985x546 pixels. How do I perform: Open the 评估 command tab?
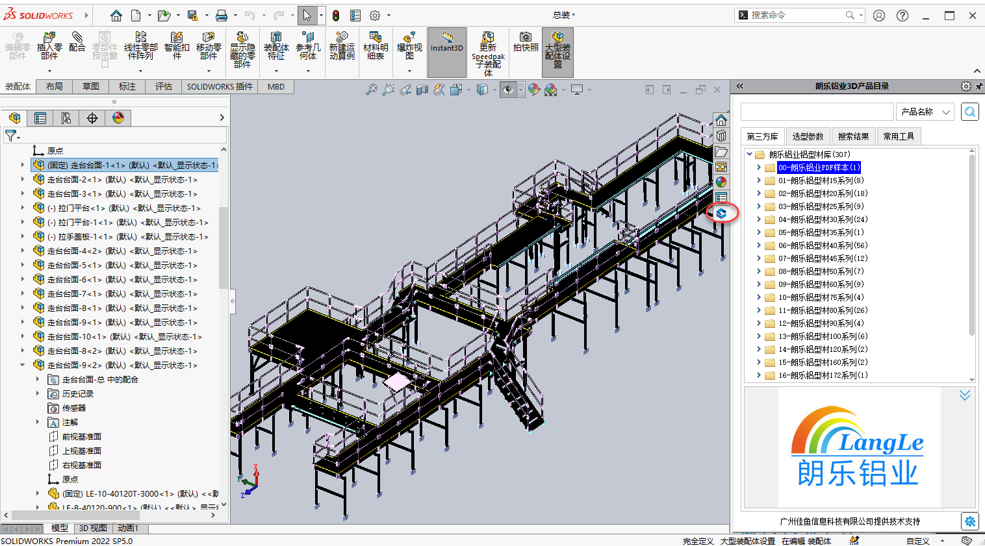pyautogui.click(x=164, y=86)
